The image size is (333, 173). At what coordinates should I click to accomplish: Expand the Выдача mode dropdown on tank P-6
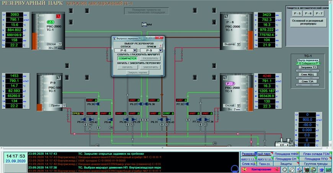point(238,44)
